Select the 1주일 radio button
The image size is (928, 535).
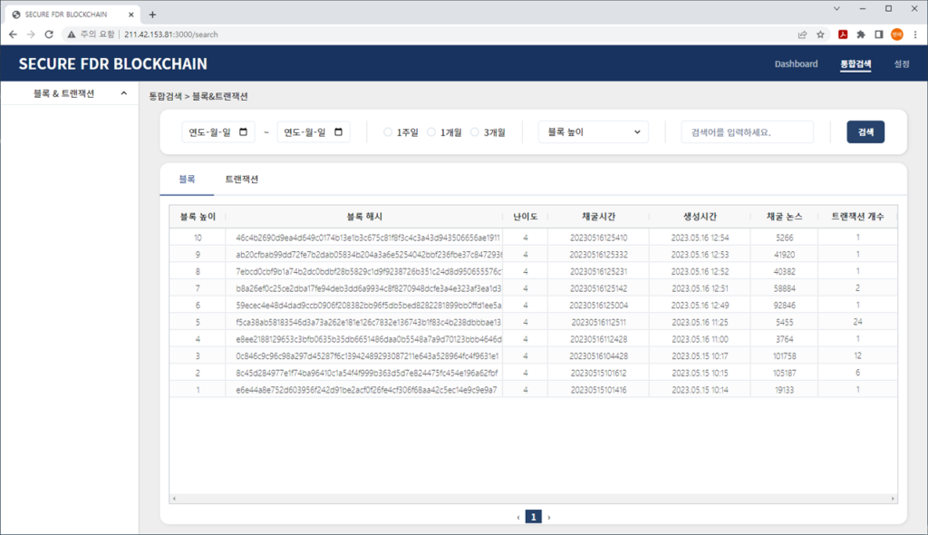pyautogui.click(x=388, y=132)
